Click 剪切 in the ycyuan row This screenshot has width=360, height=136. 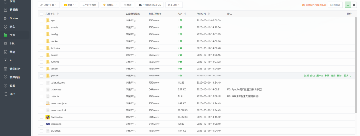pyautogui.click(x=313, y=76)
